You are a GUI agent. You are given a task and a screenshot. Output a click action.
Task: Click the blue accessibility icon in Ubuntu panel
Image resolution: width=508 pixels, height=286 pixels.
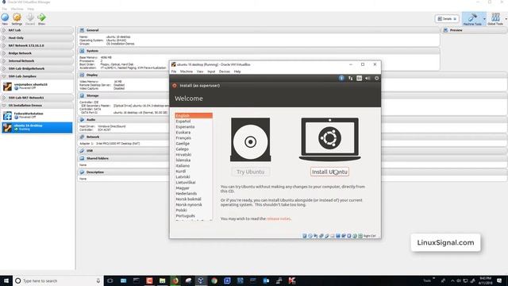[x=341, y=78]
